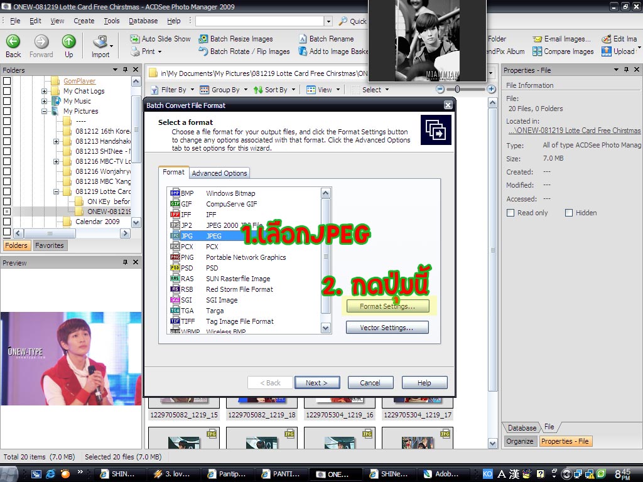Select GIF CompuServe format

coord(244,204)
